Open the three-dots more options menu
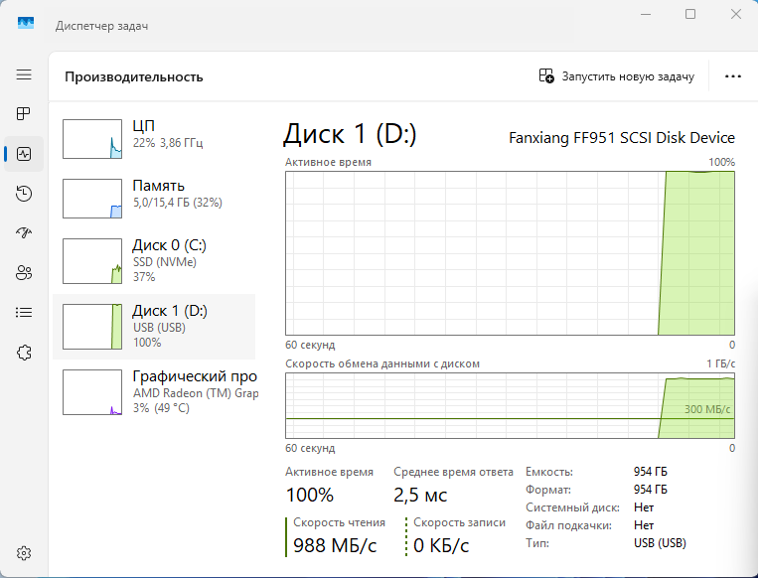This screenshot has width=758, height=578. coord(733,76)
